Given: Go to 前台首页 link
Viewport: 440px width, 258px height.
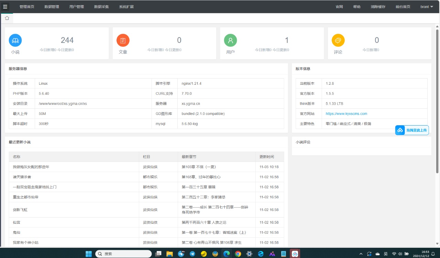Looking at the screenshot, I should click(403, 7).
